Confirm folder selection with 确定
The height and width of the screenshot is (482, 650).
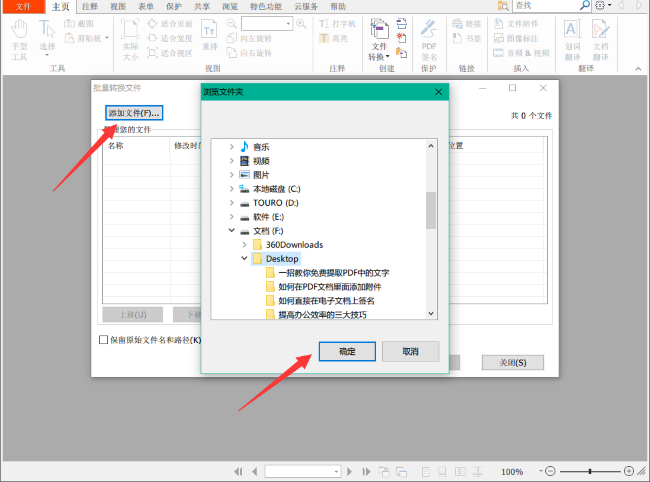coord(347,352)
